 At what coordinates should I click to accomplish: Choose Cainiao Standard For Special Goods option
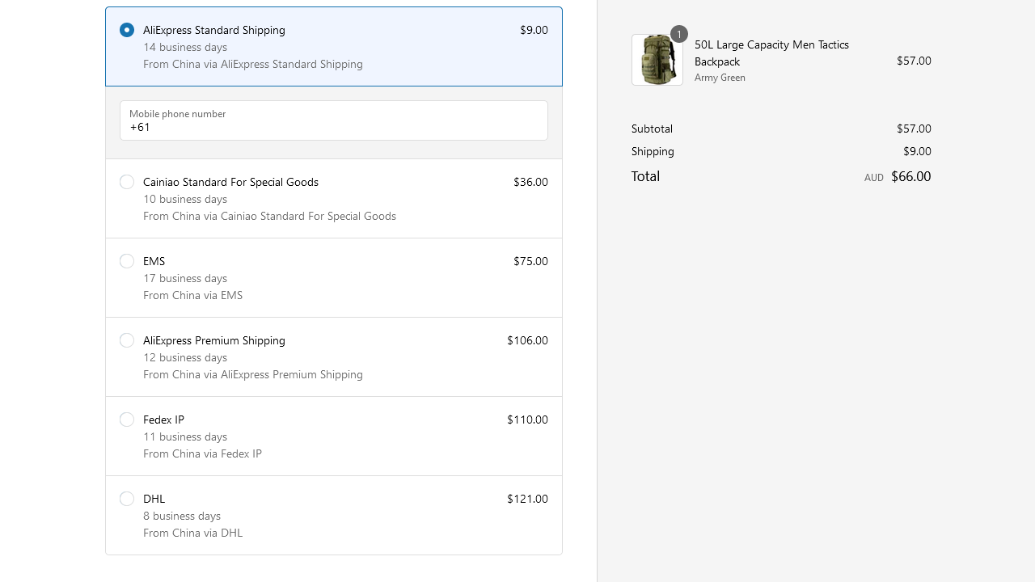coord(127,182)
